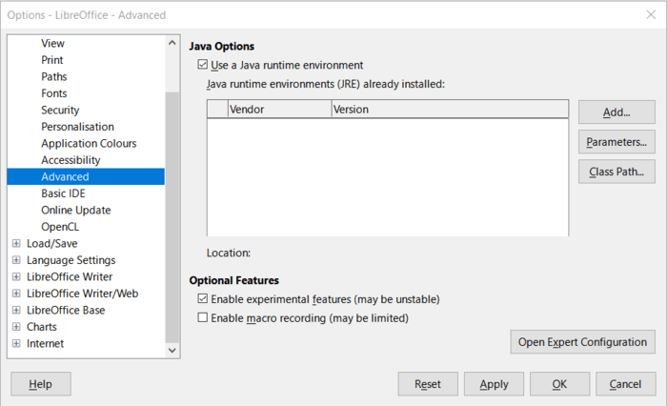Open the Java Parameters... dialog
Image resolution: width=667 pixels, height=406 pixels.
click(616, 142)
